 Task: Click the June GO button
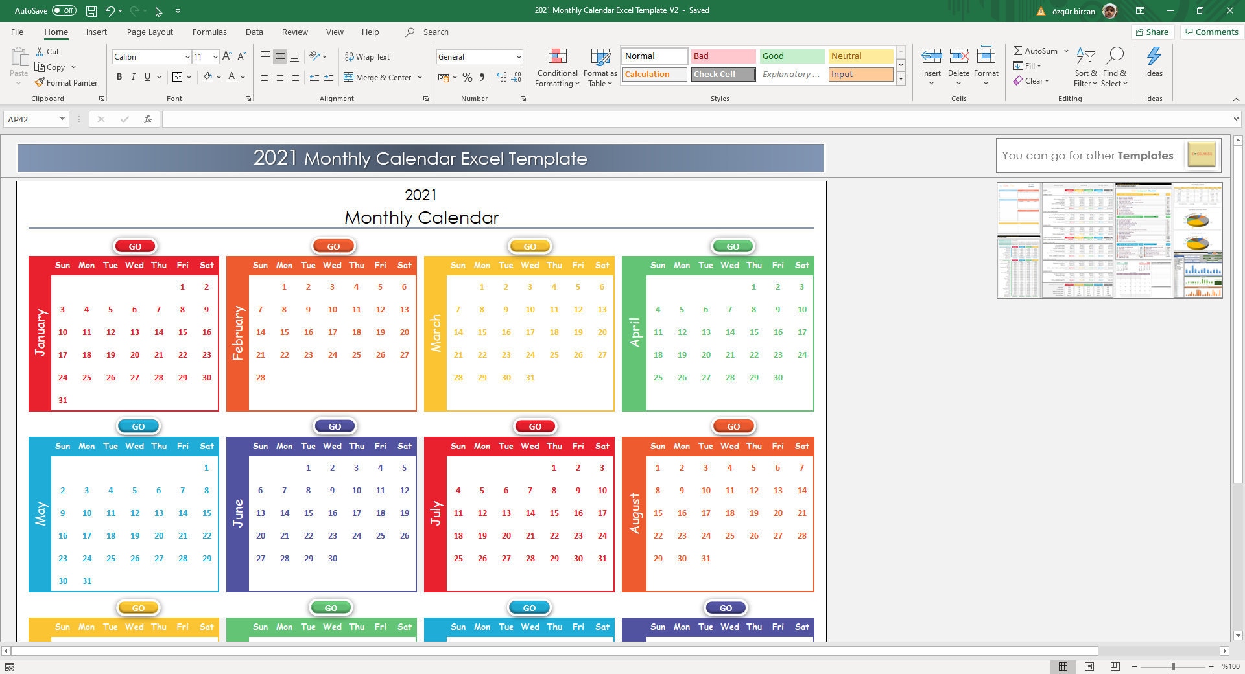tap(335, 426)
